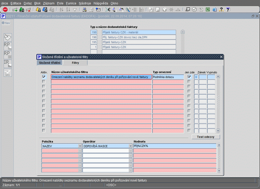Click the red EXIT stop-sign icon
Viewport: 260px width, 189px height.
coord(5,10)
